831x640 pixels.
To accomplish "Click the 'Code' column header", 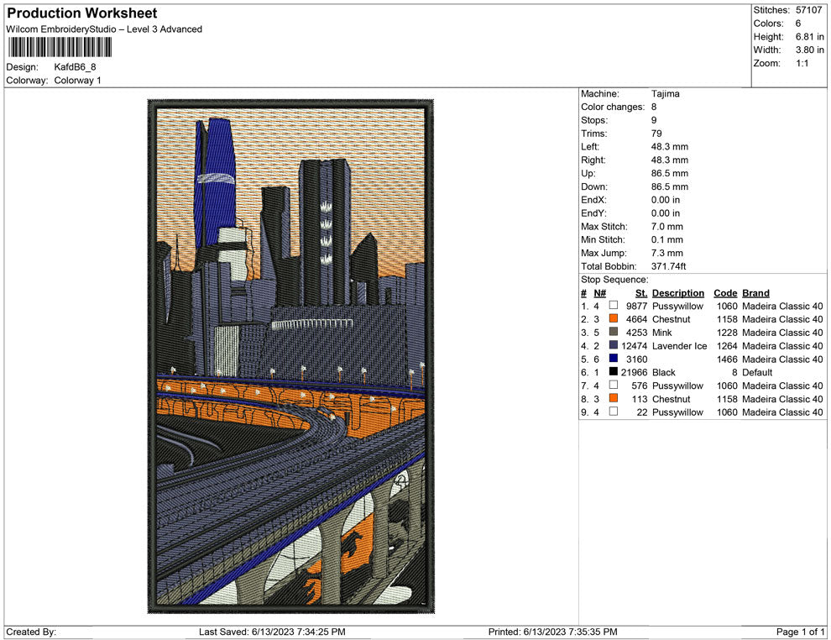I will click(725, 293).
